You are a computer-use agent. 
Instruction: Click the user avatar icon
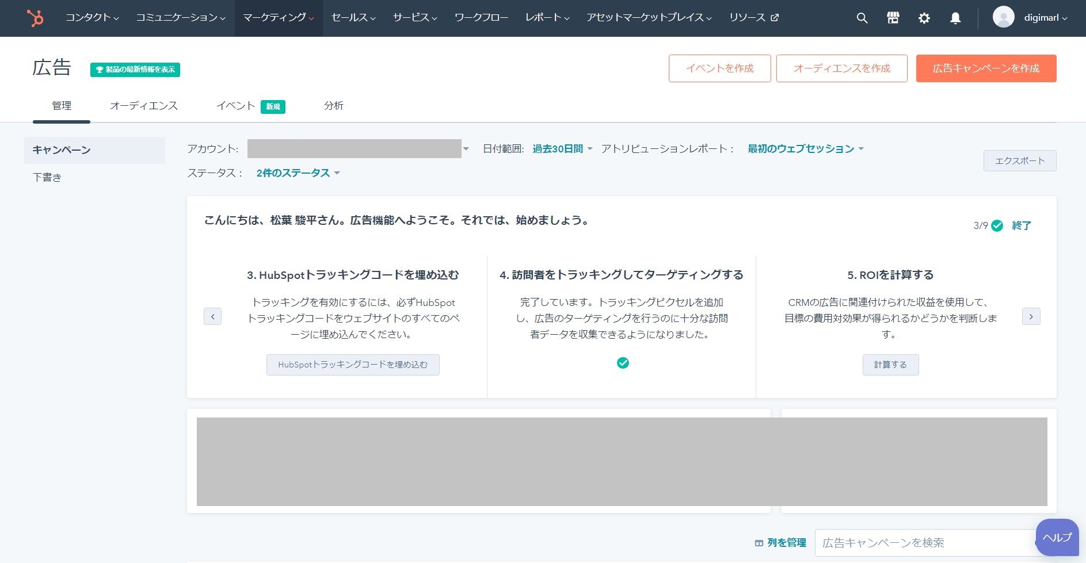click(1003, 17)
